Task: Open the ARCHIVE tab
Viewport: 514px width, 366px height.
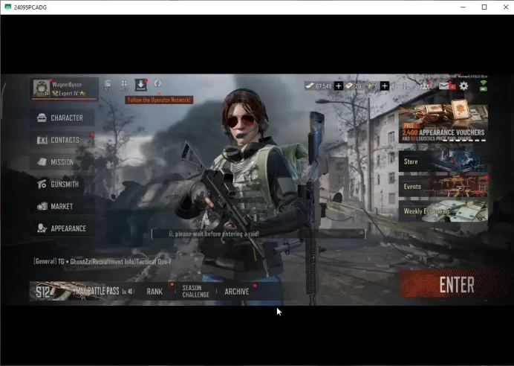Action: tap(237, 292)
